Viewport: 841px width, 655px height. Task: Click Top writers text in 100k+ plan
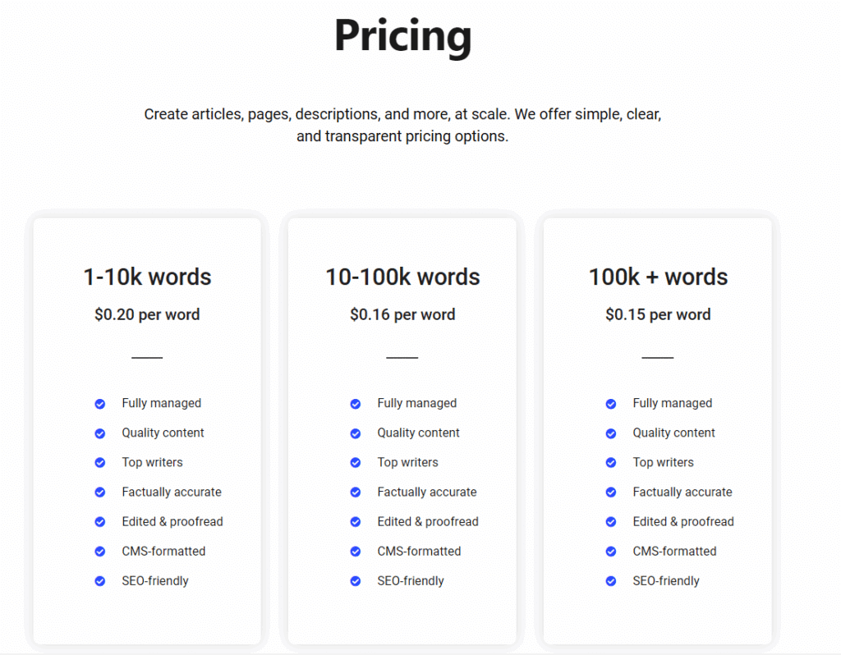tap(663, 462)
